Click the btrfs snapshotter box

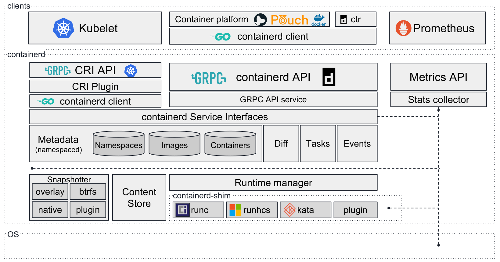point(88,192)
